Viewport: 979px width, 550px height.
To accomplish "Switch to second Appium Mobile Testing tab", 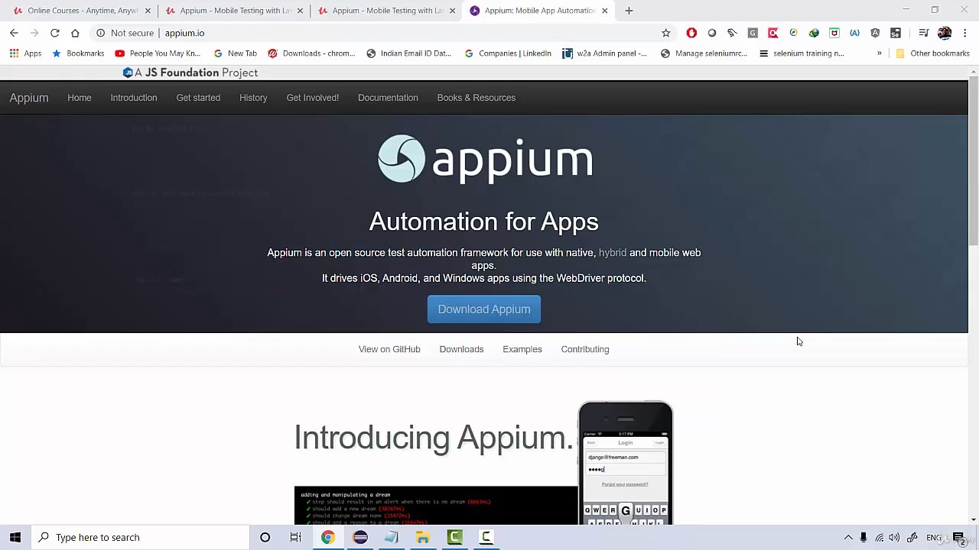I will pyautogui.click(x=388, y=11).
